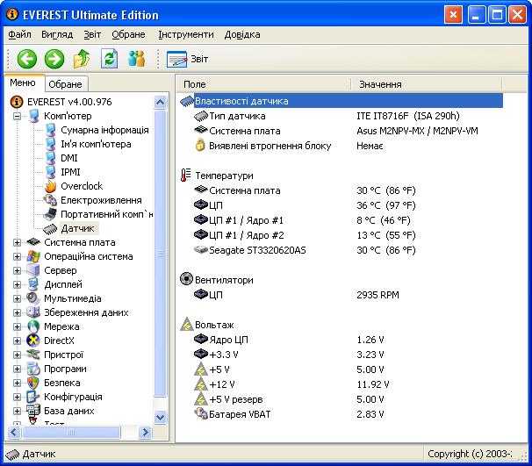This screenshot has width=532, height=466.
Task: Click the Звіт report toolbar button
Action: coord(188,59)
